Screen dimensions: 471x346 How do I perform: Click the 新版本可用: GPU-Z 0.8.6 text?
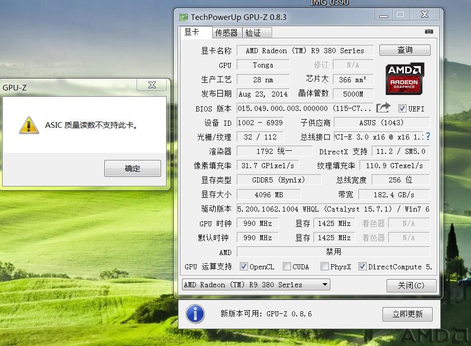coord(266,314)
